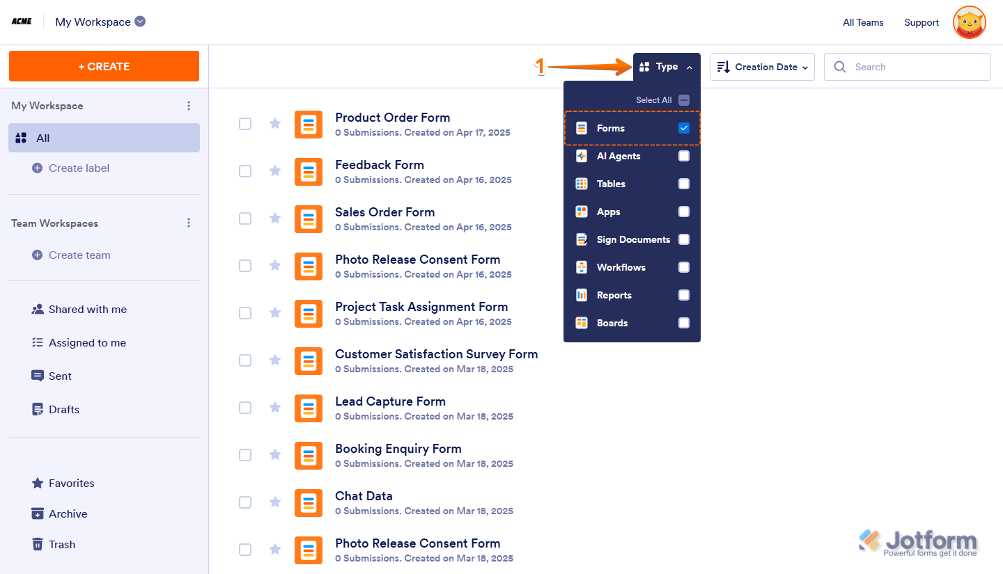This screenshot has height=574, width=1003.
Task: Click the Archive icon in the sidebar
Action: click(x=37, y=513)
